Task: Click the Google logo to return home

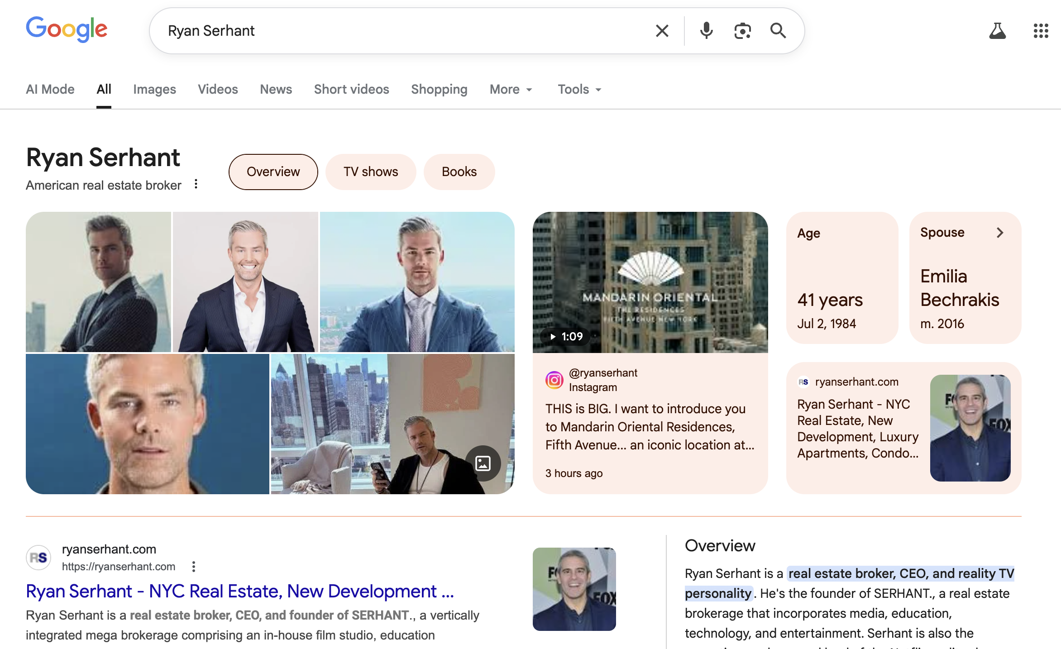Action: tap(67, 29)
